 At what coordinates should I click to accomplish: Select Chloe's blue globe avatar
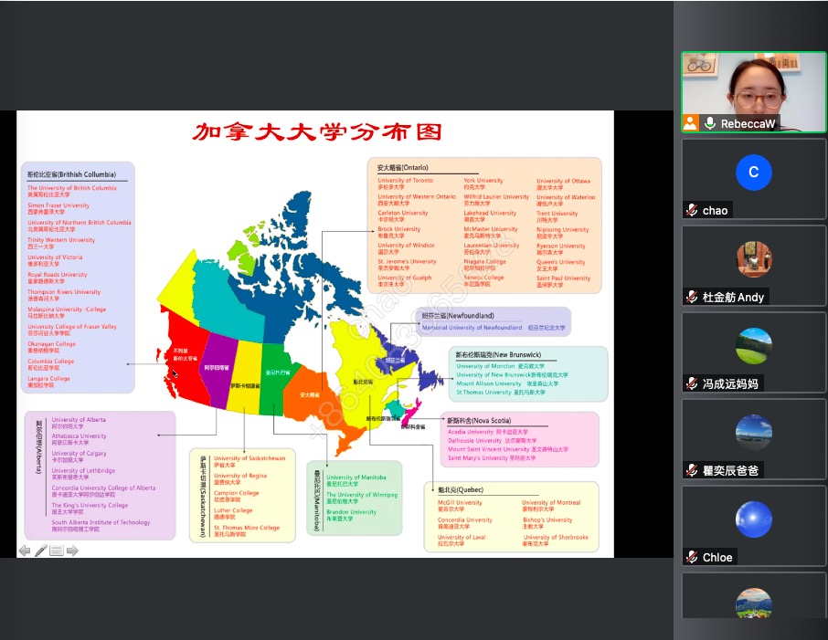(754, 519)
